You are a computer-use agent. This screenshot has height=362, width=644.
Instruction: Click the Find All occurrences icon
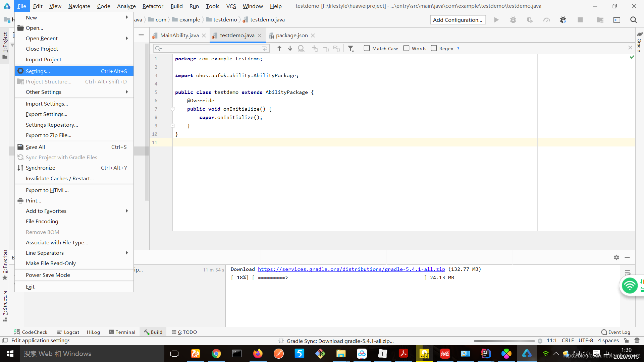point(301,49)
